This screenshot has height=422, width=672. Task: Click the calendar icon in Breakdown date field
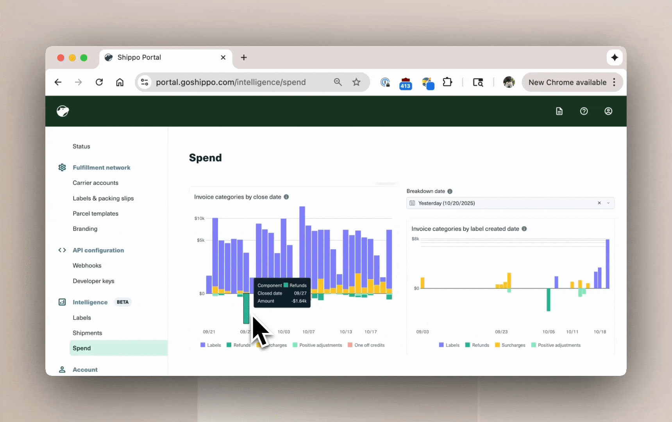click(x=412, y=203)
